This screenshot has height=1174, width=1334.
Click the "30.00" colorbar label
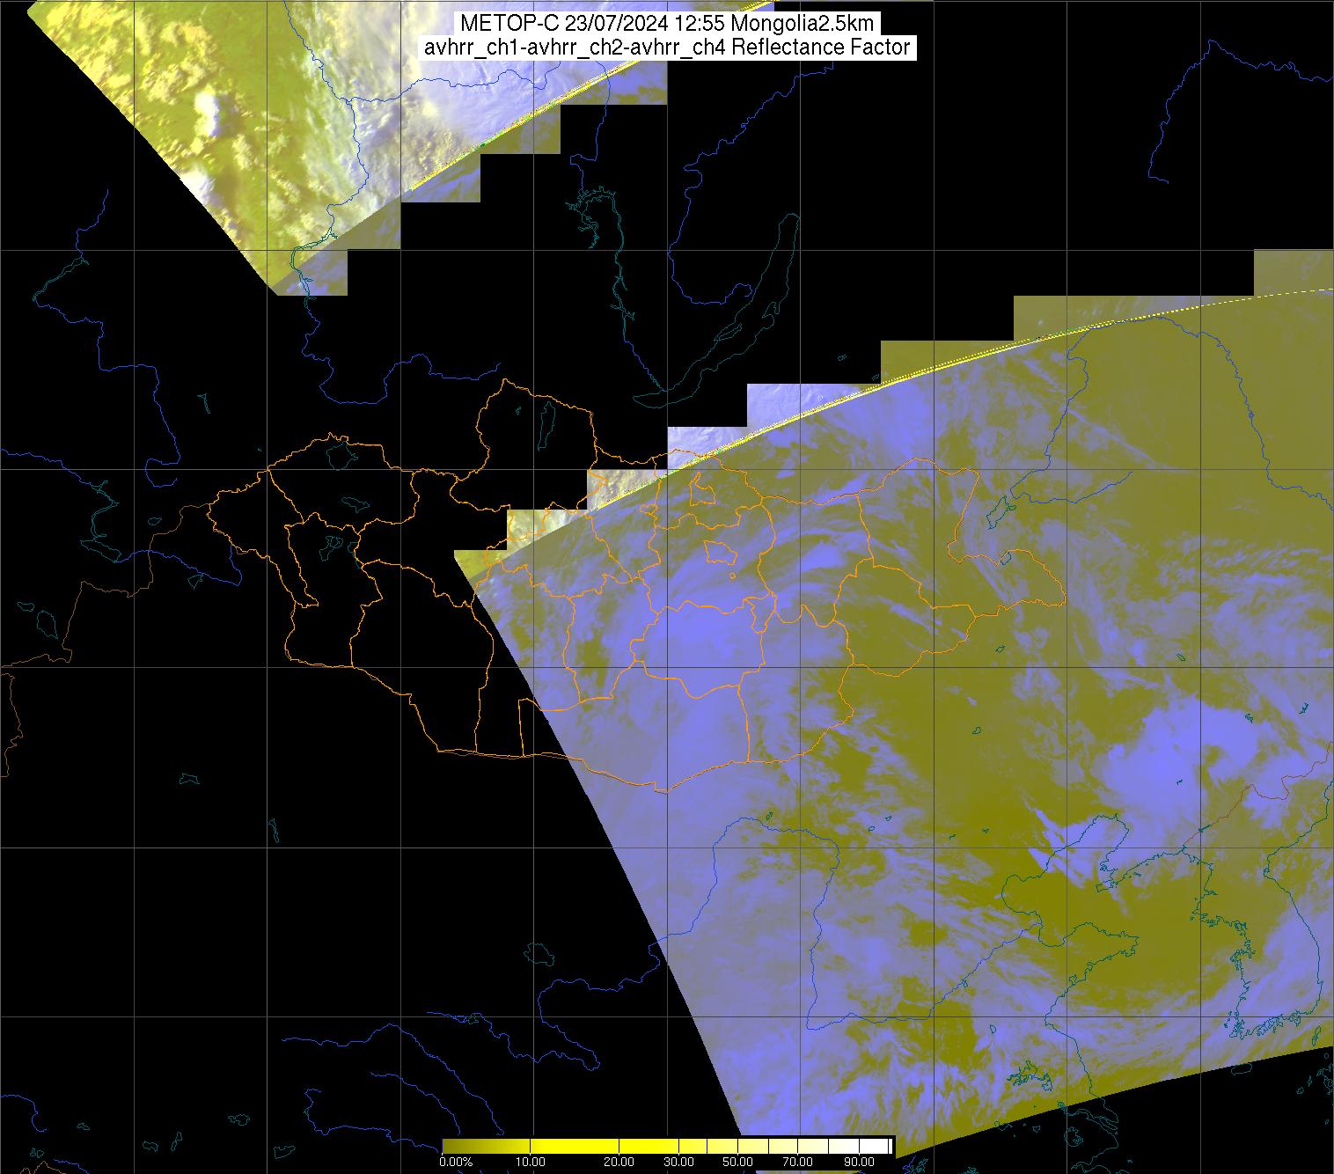[678, 1162]
